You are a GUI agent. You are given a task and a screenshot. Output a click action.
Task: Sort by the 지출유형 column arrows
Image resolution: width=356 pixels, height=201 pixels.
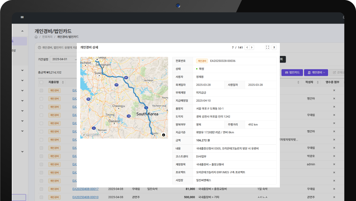(63, 82)
